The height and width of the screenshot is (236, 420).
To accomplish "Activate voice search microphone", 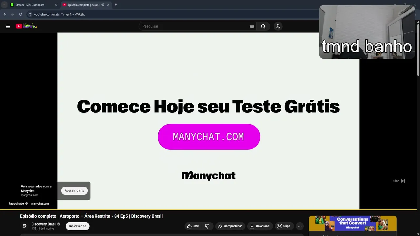I will pyautogui.click(x=278, y=26).
